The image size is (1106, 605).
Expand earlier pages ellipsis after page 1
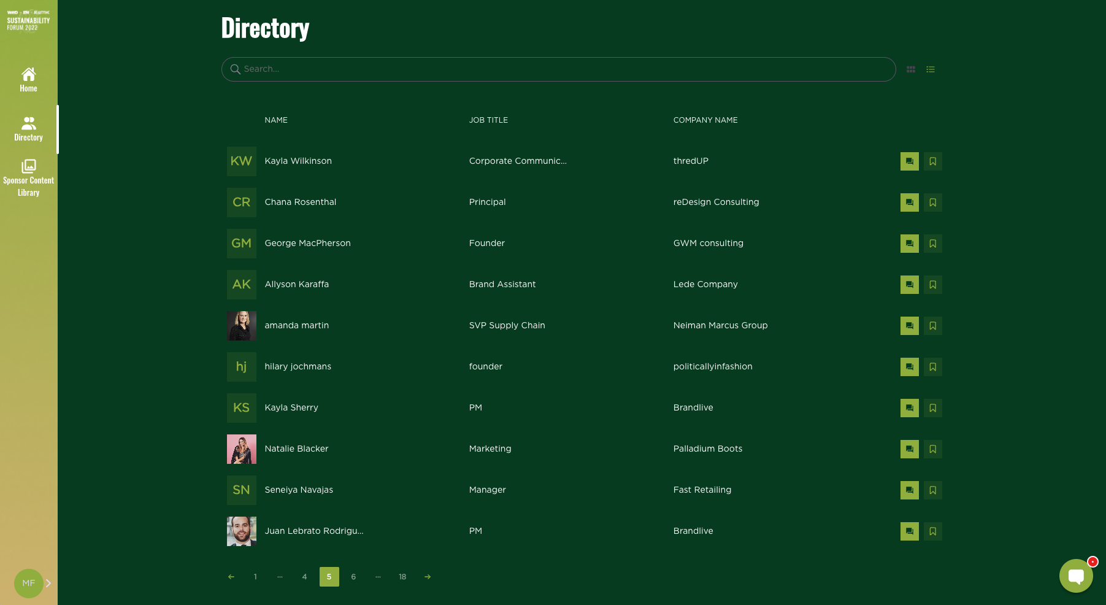(280, 577)
